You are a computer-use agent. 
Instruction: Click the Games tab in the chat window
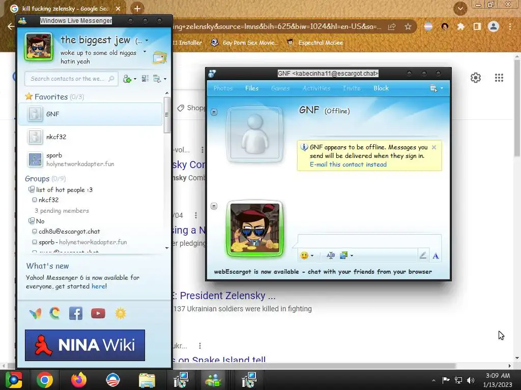tap(280, 88)
